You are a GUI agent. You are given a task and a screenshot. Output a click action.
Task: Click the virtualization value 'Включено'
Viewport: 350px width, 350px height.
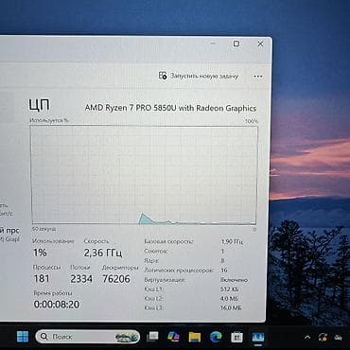coord(234,280)
